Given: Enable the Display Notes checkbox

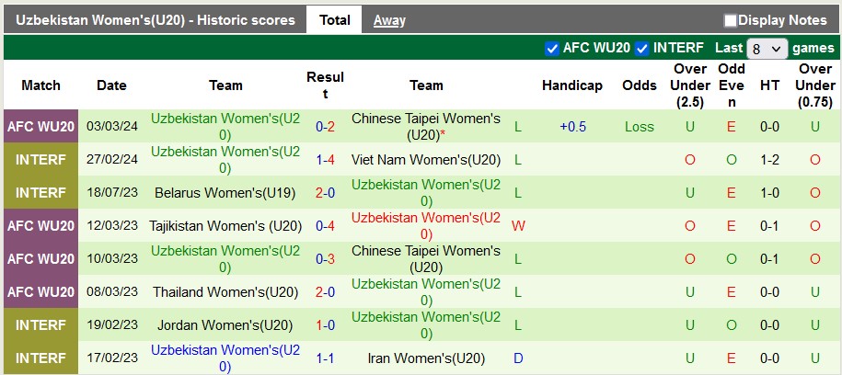Looking at the screenshot, I should [731, 20].
